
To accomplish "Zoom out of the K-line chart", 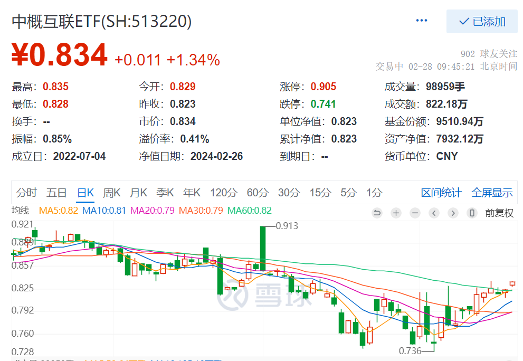I will 415,213.
